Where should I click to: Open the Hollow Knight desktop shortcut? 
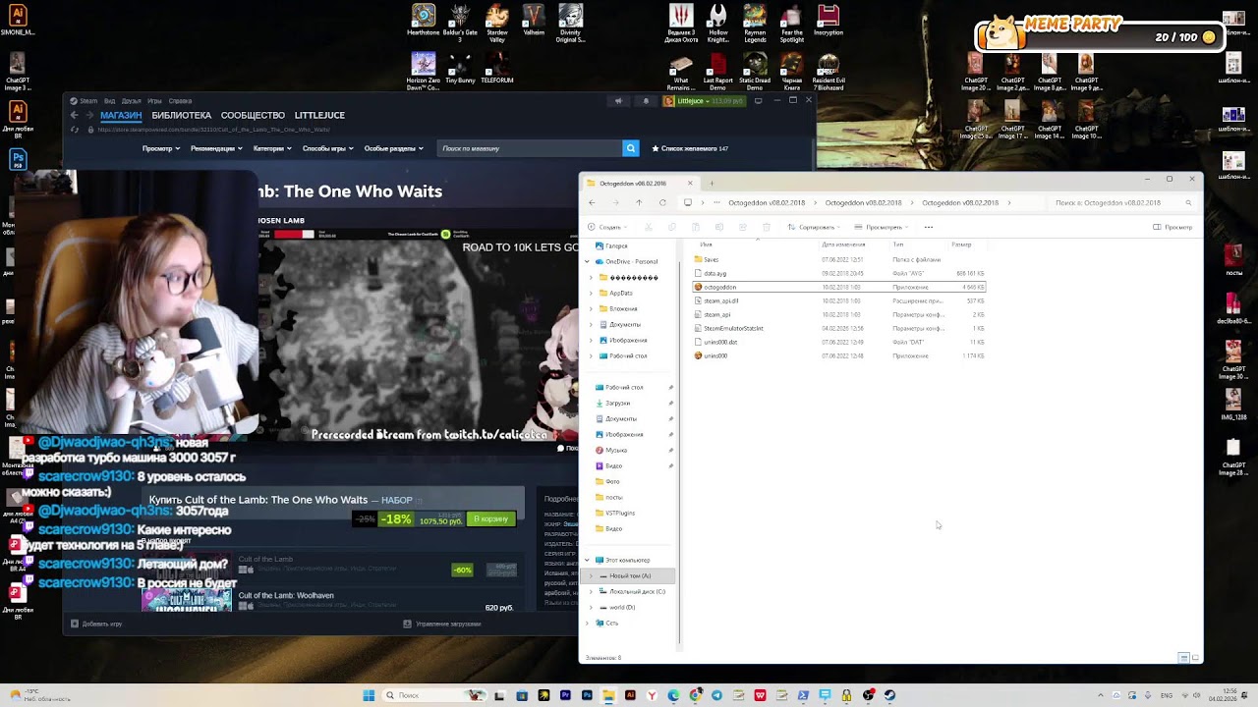coord(718,24)
